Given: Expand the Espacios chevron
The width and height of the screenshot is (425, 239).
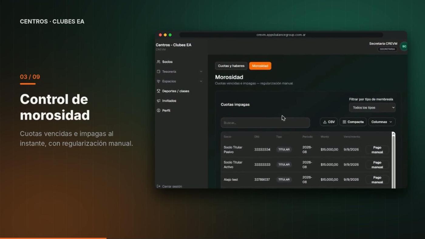Looking at the screenshot, I should click(x=201, y=81).
